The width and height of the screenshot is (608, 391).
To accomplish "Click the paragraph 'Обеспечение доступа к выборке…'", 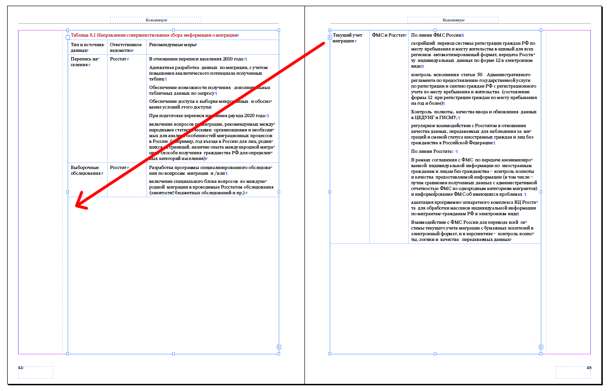I will point(210,104).
